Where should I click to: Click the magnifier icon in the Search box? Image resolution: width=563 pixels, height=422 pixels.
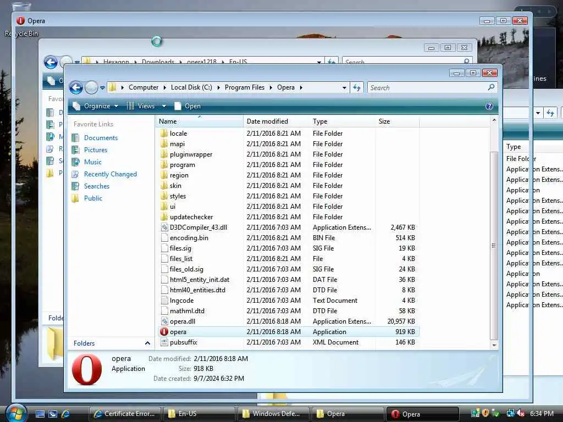coord(491,87)
